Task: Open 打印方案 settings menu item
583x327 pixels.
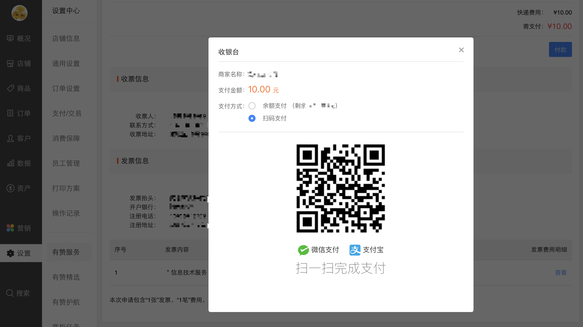Action: tap(66, 188)
